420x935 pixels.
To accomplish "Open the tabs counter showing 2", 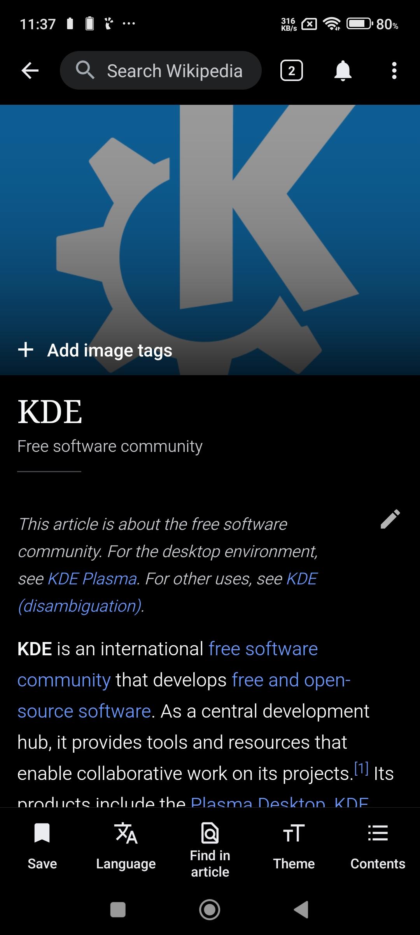I will 291,71.
